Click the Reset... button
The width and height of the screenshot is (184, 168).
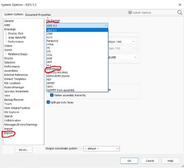(x=24, y=150)
